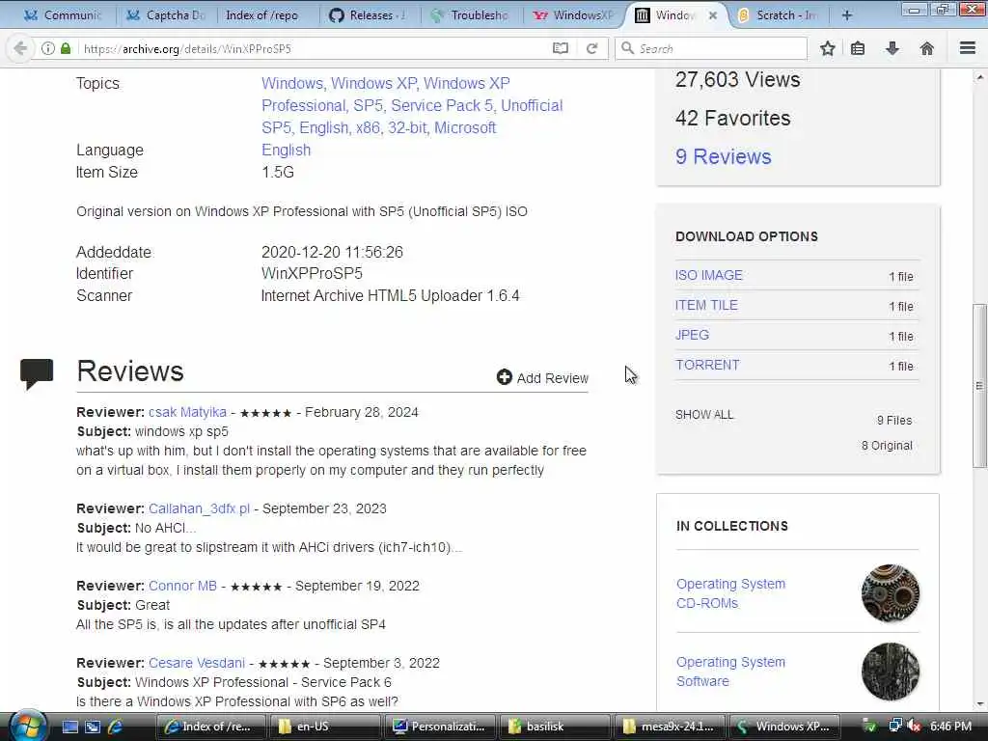Switch to the Troubleshoo tab
Image resolution: width=988 pixels, height=741 pixels.
pos(470,15)
